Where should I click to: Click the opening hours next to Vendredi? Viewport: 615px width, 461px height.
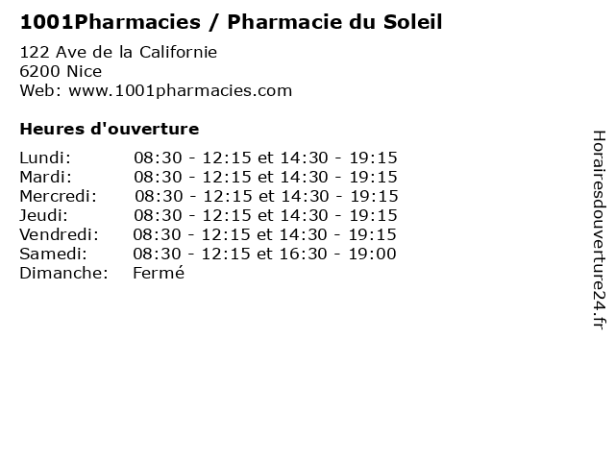[264, 234]
